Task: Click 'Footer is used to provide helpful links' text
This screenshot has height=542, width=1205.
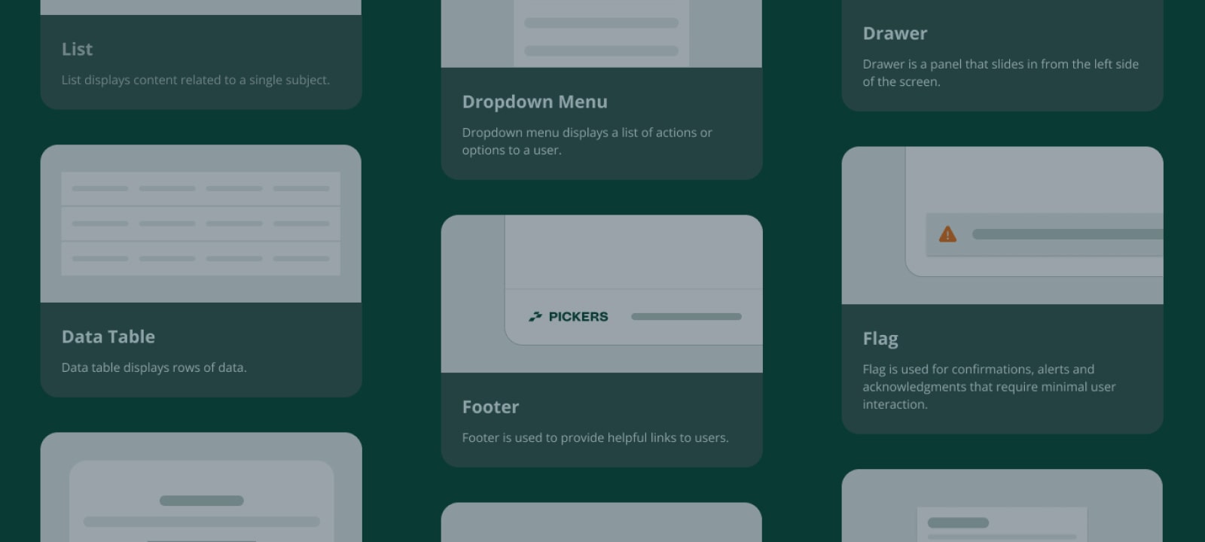Action: (596, 437)
